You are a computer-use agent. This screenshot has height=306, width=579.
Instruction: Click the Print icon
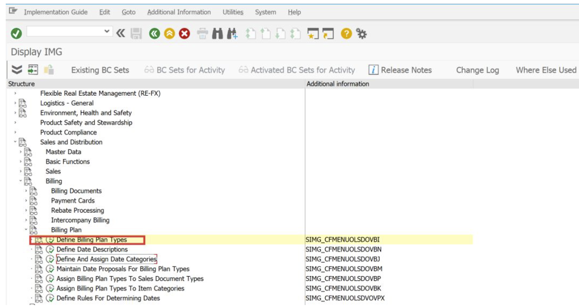(x=203, y=34)
